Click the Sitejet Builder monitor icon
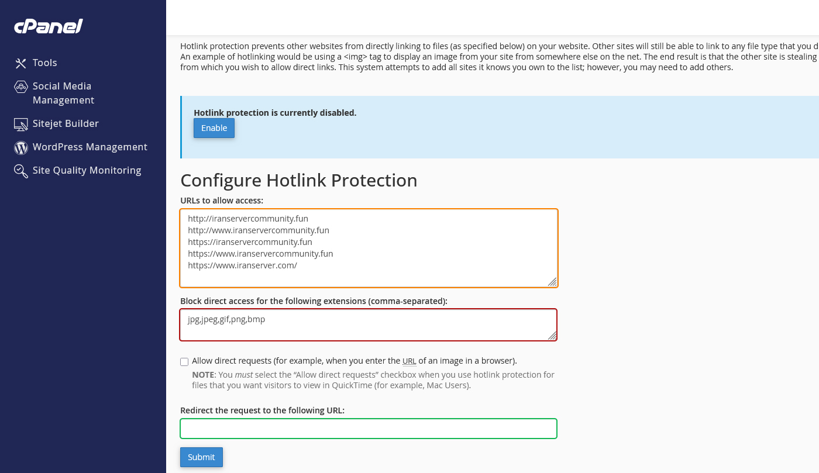 pyautogui.click(x=21, y=124)
